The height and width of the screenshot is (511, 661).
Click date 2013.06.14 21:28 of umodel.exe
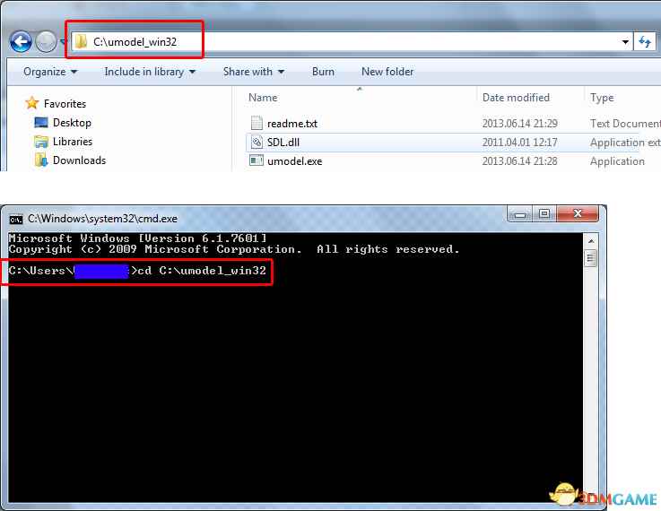coord(520,161)
